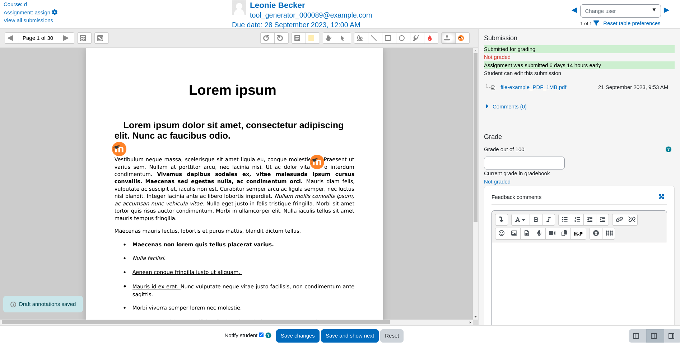Click the Reset button

click(x=392, y=336)
